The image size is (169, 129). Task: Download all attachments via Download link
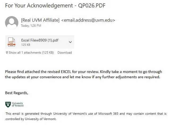pyautogui.click(x=65, y=53)
